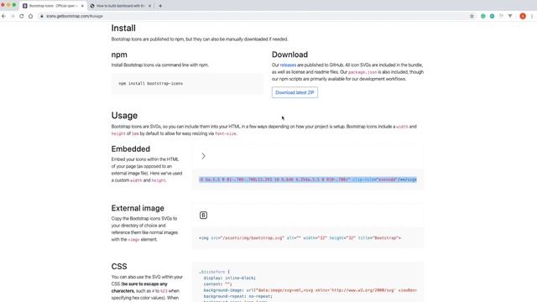Close the How to build dashboard tab

(x=149, y=6)
